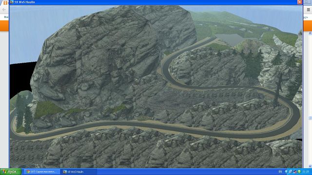
Task: Close the 18 WoS Haulin window
Action: click(300, 2)
